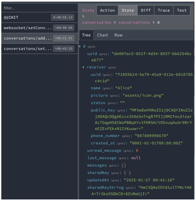The image size is (196, 201).
Task: Expand the sharedKey object braces
Action: coord(127,173)
